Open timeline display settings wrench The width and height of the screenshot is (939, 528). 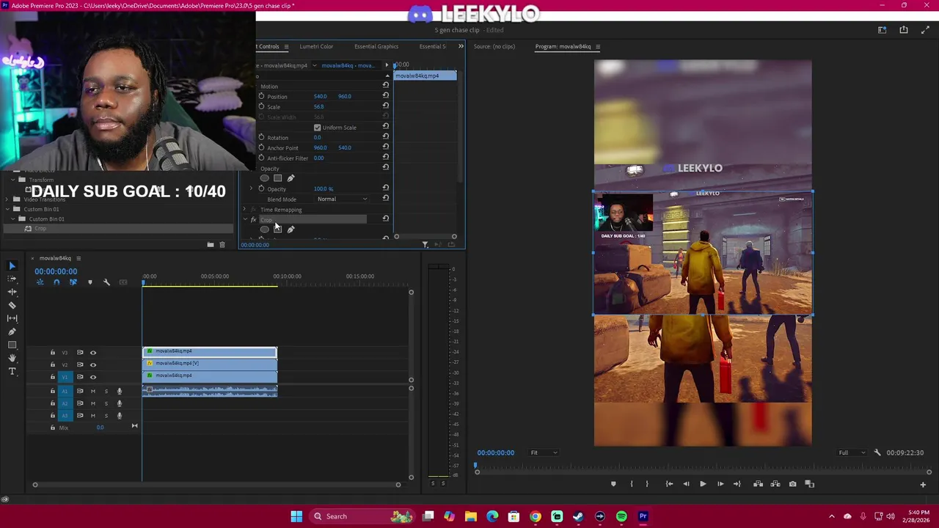106,282
